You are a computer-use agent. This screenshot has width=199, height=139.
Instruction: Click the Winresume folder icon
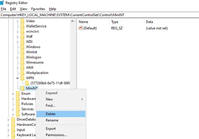22,62
